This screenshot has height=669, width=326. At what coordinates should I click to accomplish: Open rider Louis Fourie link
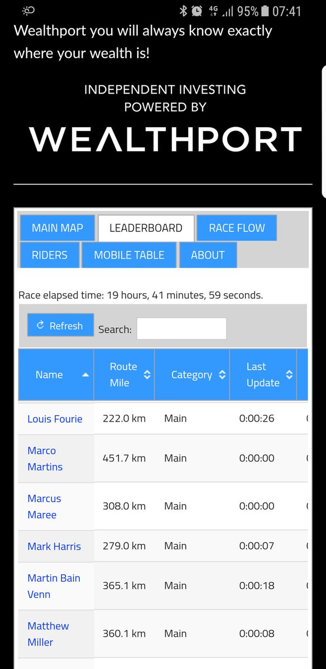coord(55,419)
